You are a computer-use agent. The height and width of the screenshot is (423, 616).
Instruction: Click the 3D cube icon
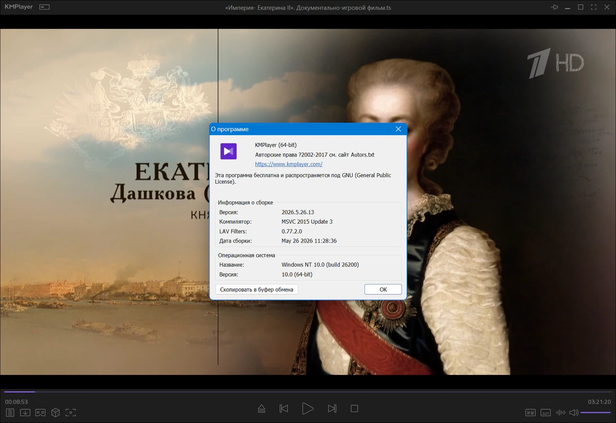coord(55,413)
